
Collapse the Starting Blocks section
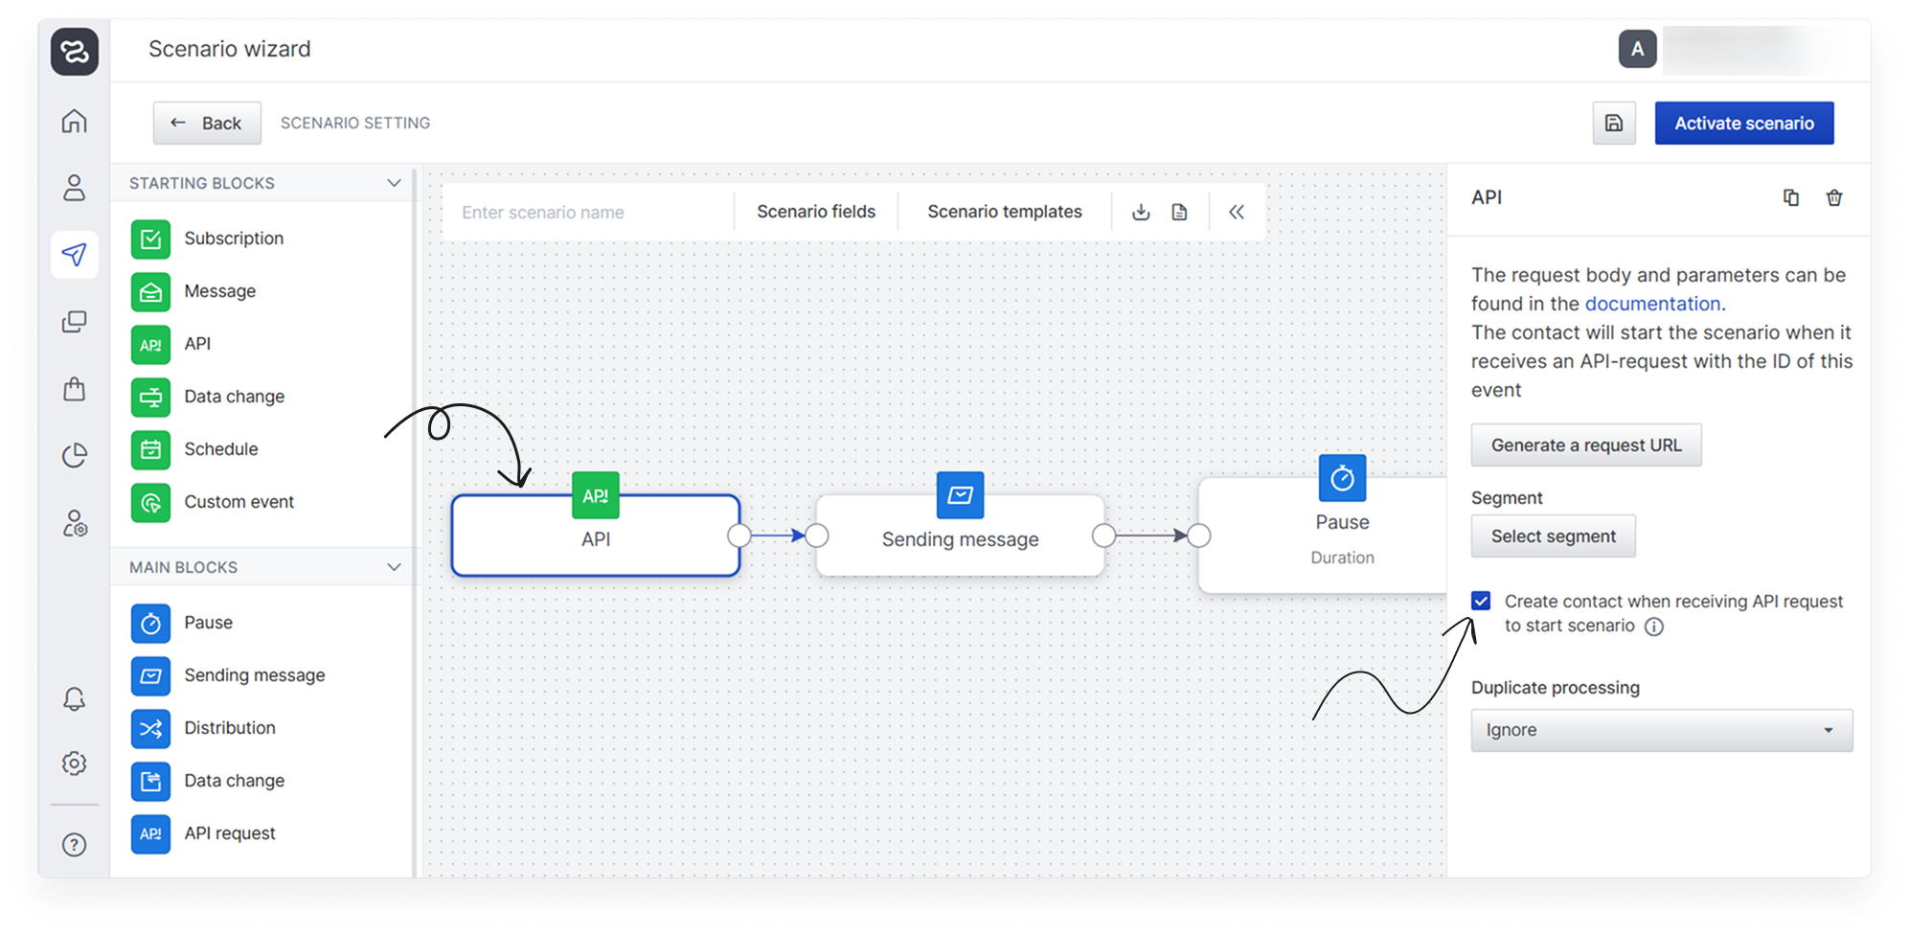[394, 183]
